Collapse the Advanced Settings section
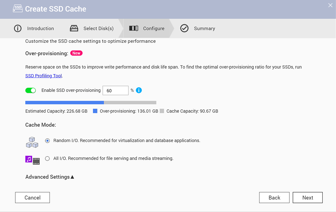 tap(50, 177)
